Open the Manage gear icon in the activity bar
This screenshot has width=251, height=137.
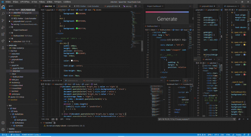point(3,129)
